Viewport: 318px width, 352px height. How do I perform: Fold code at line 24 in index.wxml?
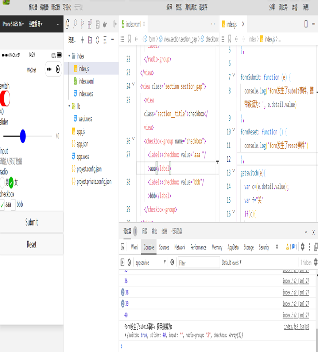pyautogui.click(x=133, y=84)
